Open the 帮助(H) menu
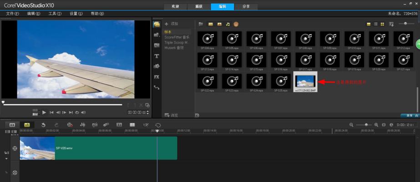This screenshot has height=182, width=420. [97, 13]
